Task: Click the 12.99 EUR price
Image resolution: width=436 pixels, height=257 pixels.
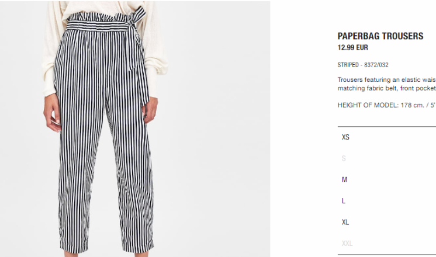Action: (353, 48)
